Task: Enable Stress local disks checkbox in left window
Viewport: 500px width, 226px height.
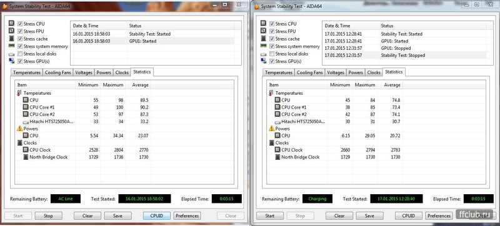Action: tap(20, 54)
